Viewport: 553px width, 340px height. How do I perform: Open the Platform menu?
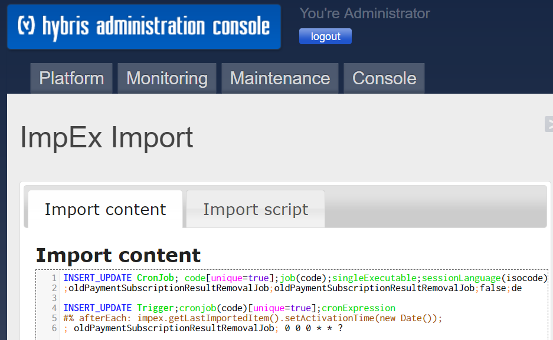tap(71, 78)
